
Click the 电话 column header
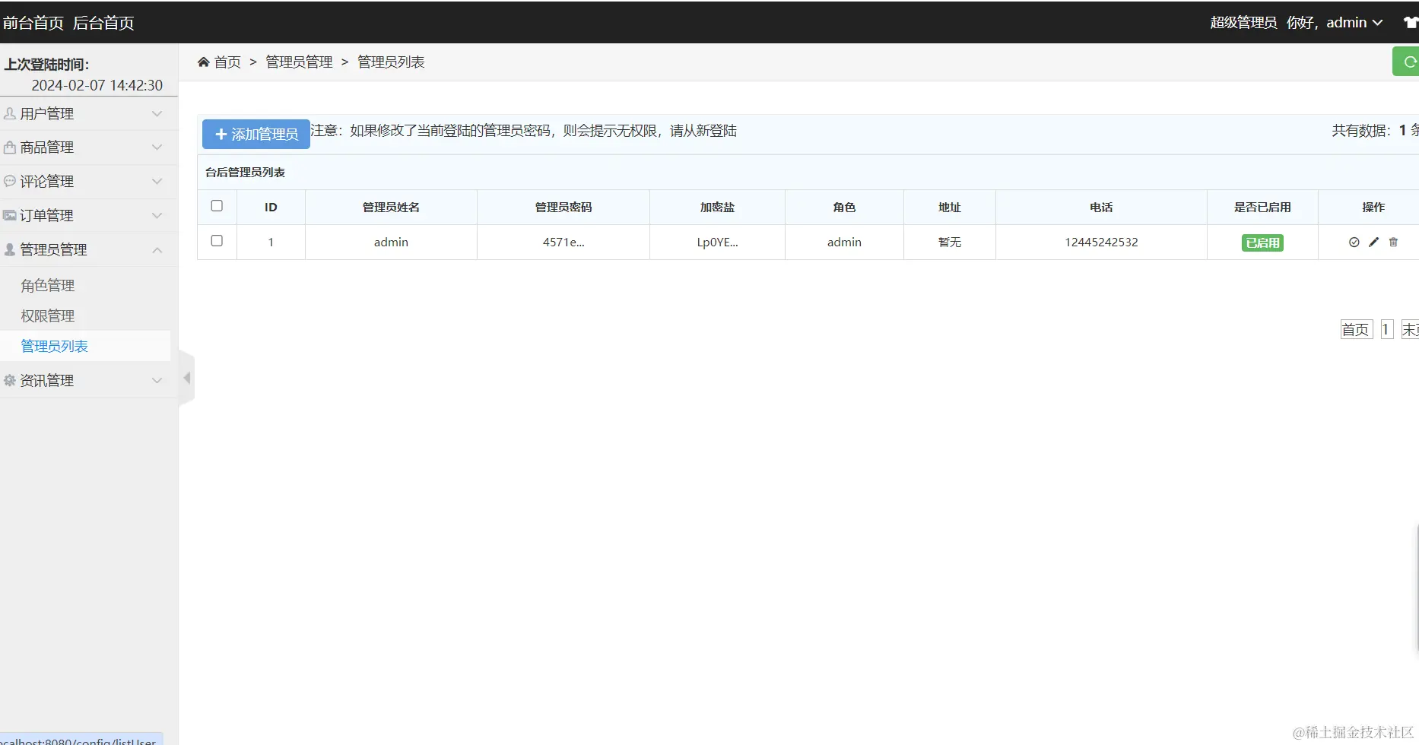1101,208
